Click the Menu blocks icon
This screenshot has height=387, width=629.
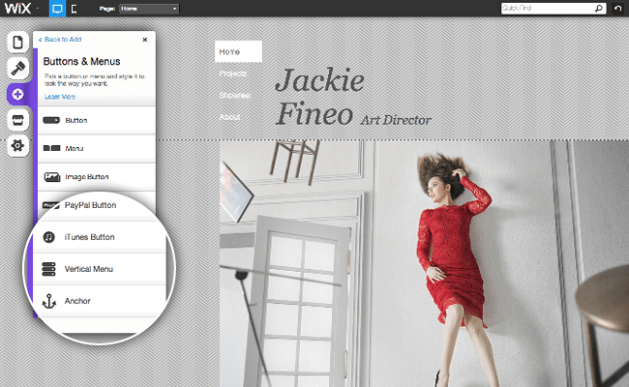(x=51, y=148)
